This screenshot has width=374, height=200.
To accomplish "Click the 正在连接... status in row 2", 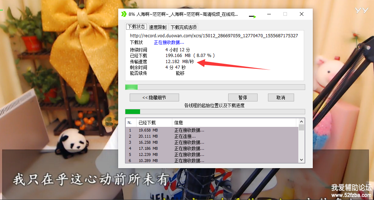I will tap(185, 136).
